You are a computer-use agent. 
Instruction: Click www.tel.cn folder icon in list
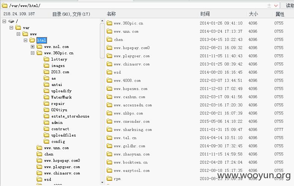click(x=109, y=138)
